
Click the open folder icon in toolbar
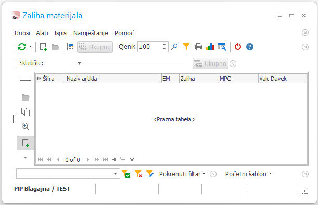pos(55,47)
